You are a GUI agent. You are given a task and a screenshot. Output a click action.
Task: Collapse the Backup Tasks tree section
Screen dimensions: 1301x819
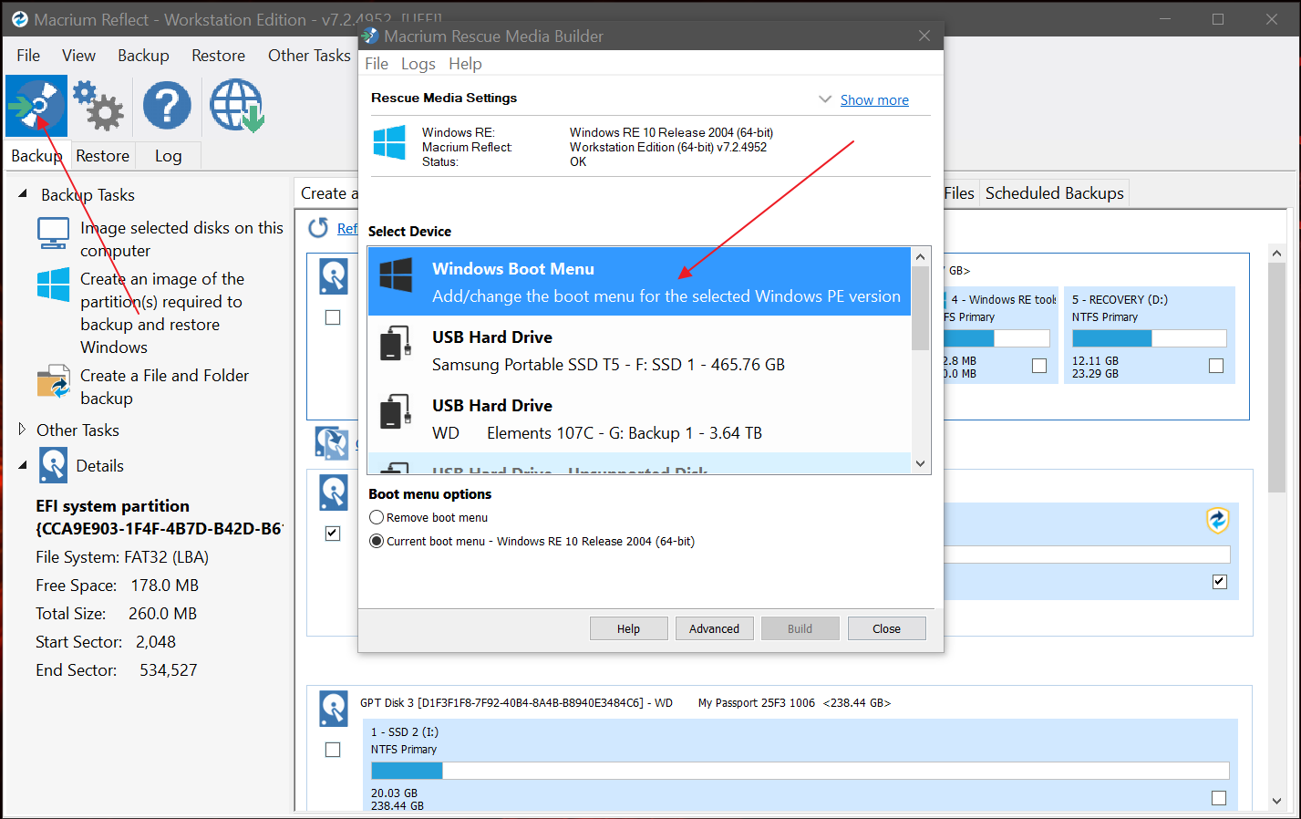click(23, 194)
